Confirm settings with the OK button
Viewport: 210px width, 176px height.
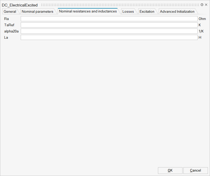(x=170, y=170)
